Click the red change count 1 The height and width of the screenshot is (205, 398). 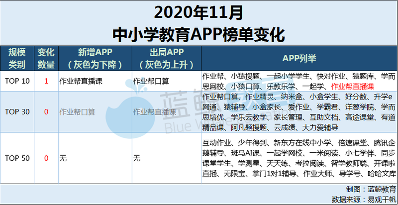(46, 81)
